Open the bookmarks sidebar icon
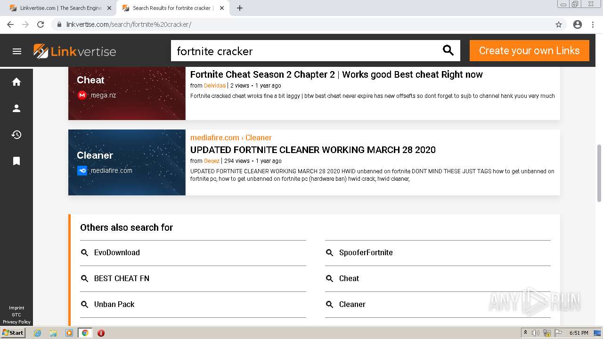603x339 pixels. click(x=16, y=161)
